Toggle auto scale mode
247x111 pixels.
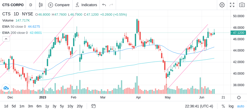[x=241, y=106]
